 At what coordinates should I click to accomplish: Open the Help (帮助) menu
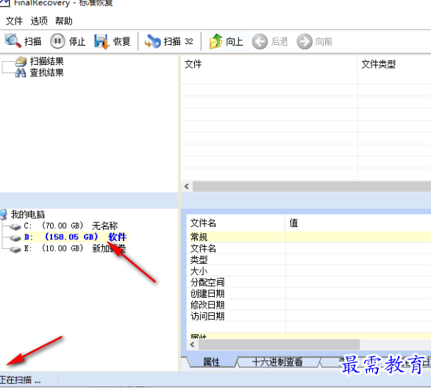point(64,21)
